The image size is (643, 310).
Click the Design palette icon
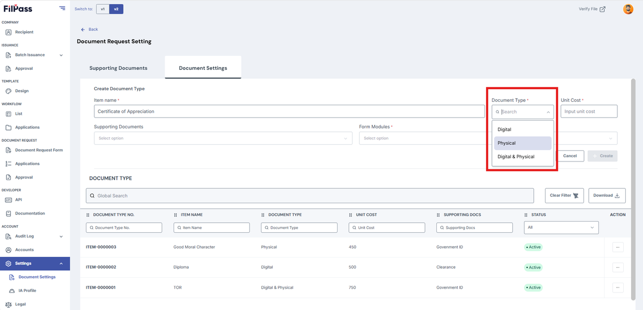(9, 91)
